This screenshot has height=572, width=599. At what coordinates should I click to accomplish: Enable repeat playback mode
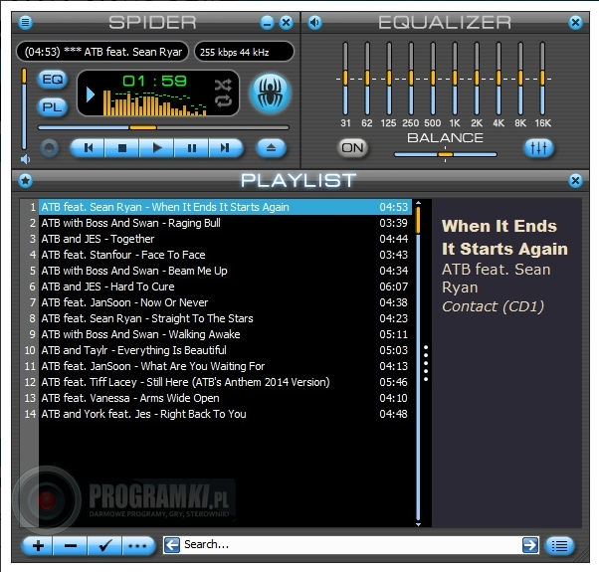[x=223, y=101]
